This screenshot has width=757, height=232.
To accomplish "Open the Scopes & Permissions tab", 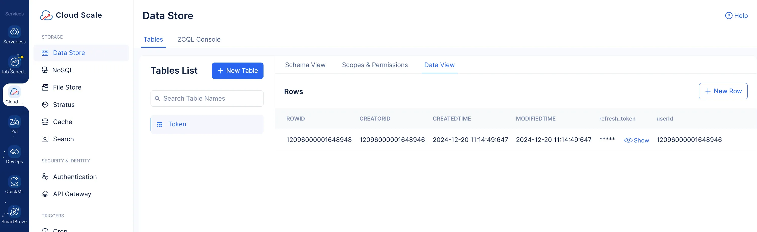I will click(x=375, y=65).
